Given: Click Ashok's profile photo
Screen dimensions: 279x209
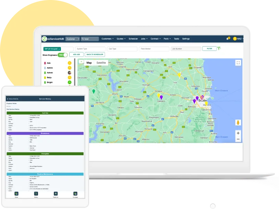Looking at the screenshot, I should click(70, 73).
